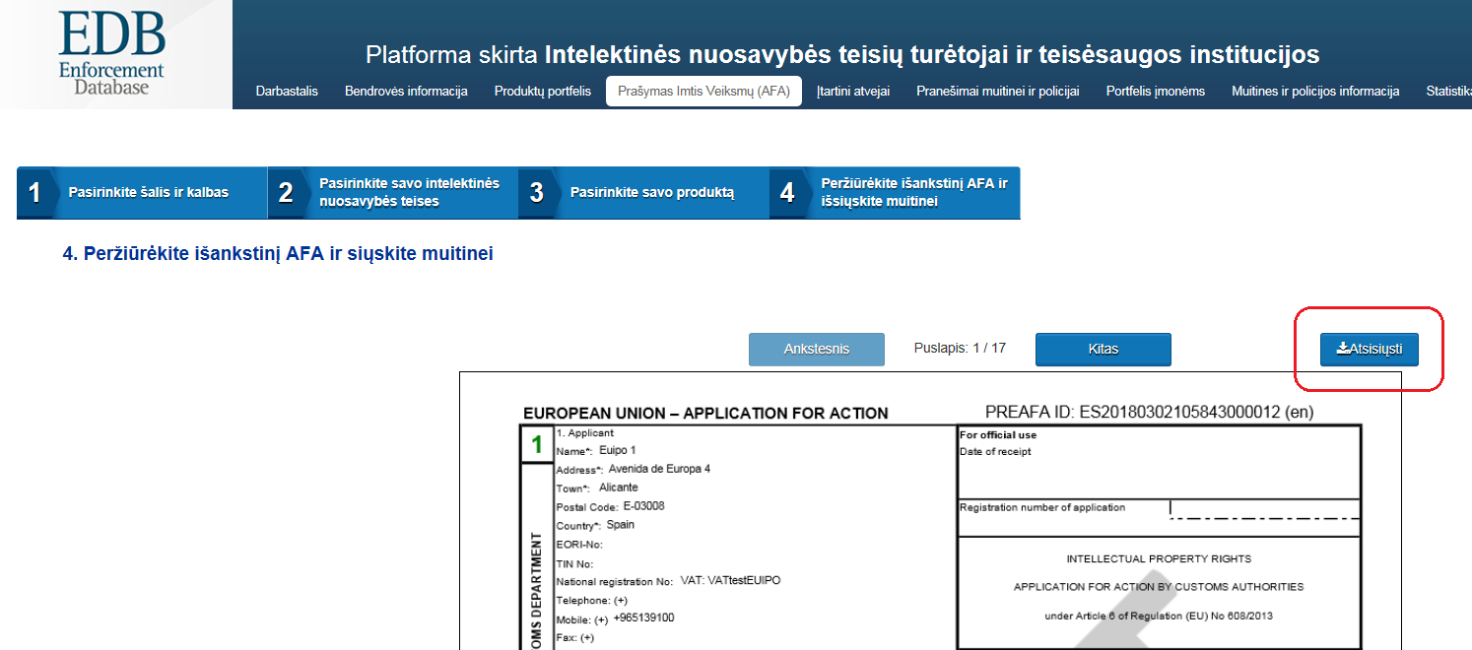Click the For official use label

coord(998,435)
